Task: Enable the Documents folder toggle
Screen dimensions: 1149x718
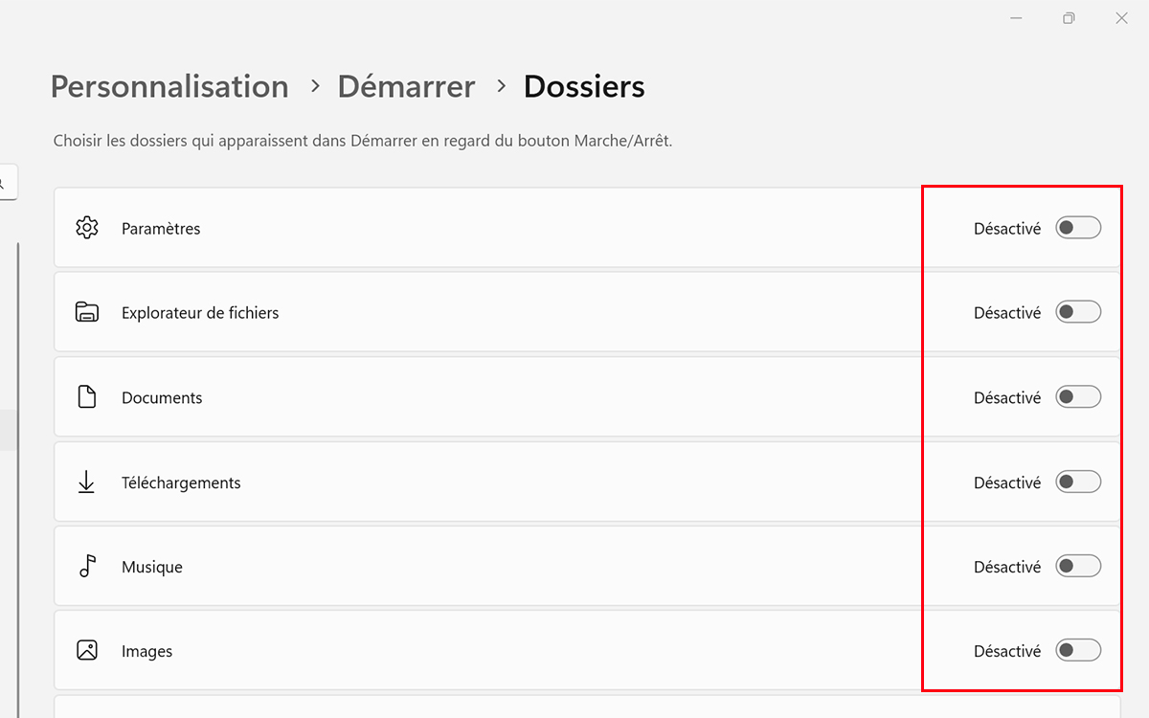Action: coord(1078,396)
